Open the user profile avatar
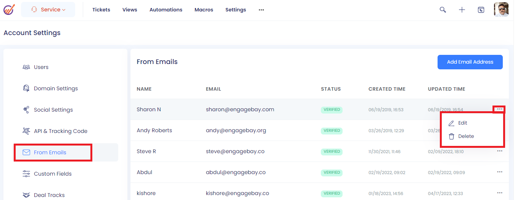This screenshot has height=200, width=515. (501, 10)
